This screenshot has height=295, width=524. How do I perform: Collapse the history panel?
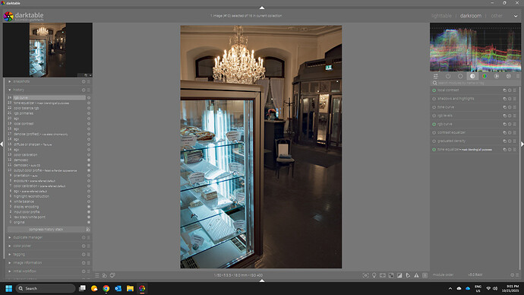click(10, 90)
